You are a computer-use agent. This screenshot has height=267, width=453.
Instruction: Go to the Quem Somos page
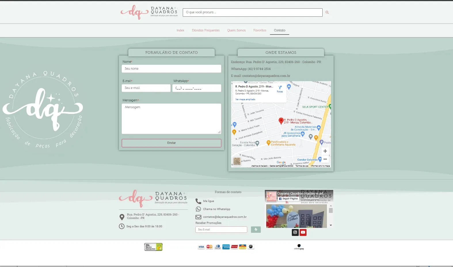[x=236, y=30]
